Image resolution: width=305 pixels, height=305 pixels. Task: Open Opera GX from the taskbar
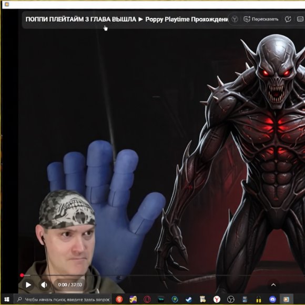pos(147,299)
